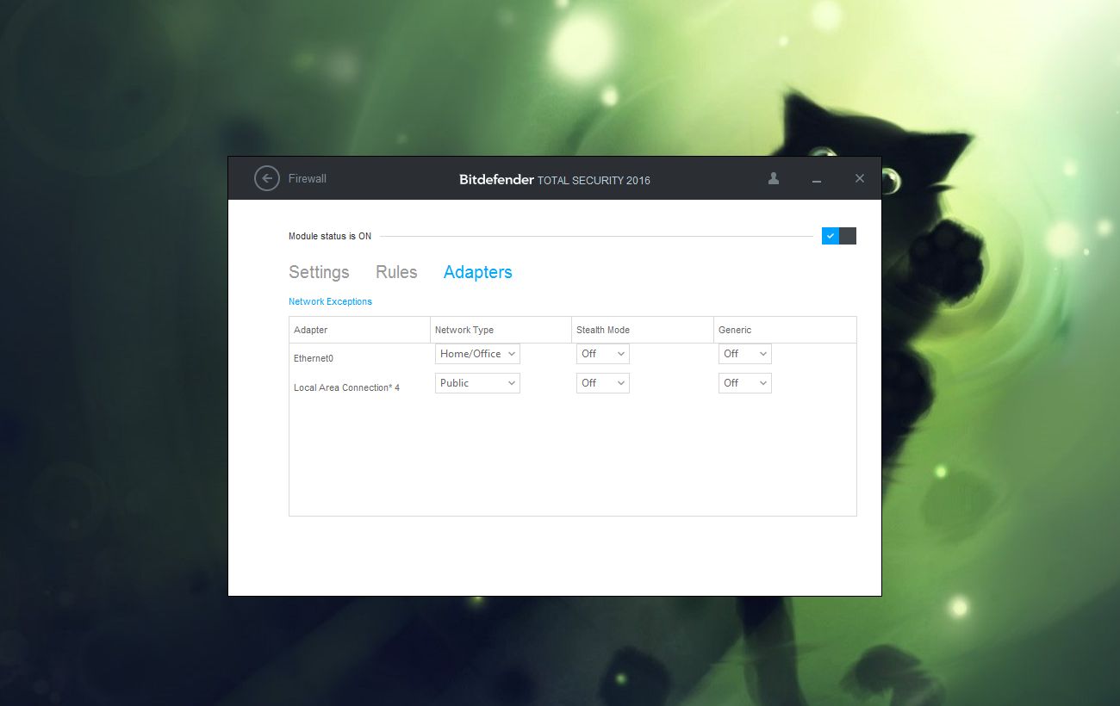Minimize the Bitdefender window
1120x706 pixels.
tap(817, 179)
